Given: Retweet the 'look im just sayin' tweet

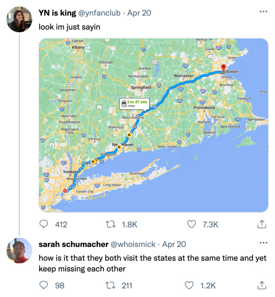Looking at the screenshot, I should (111, 224).
